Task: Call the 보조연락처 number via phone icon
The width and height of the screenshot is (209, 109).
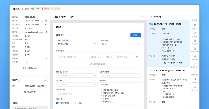Action: pos(43,24)
